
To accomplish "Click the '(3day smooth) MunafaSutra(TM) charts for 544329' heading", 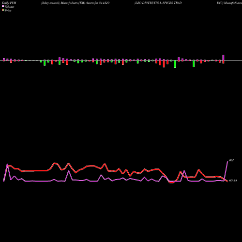I will [x=76, y=3].
